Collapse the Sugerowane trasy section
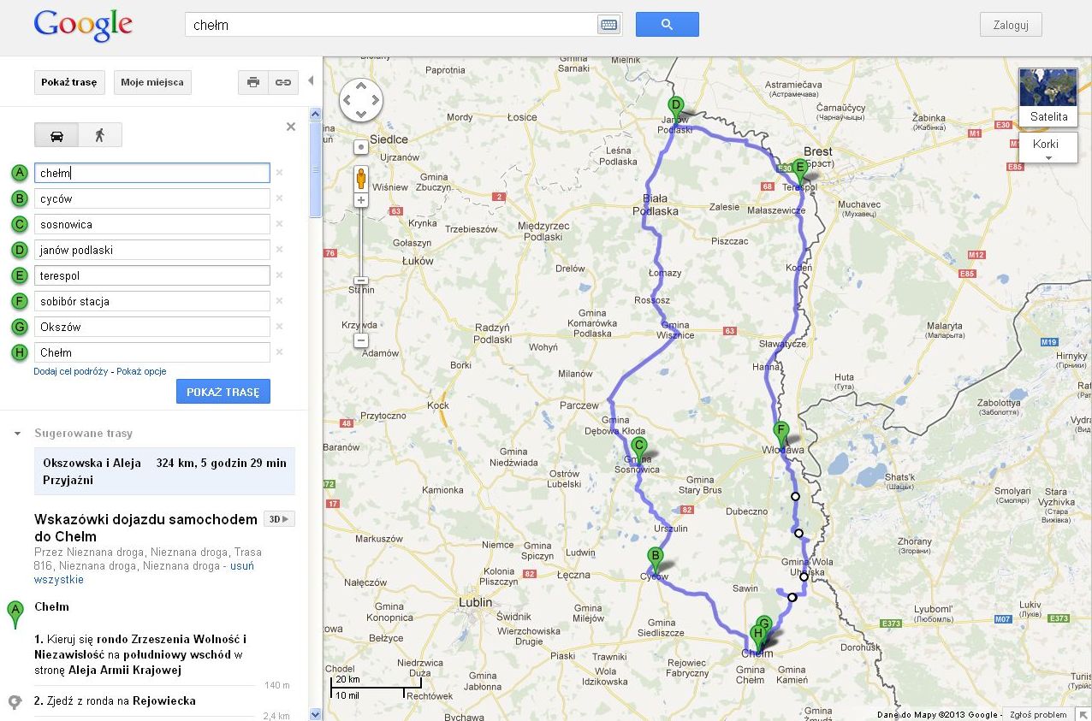Screen dimensions: 1092x721 (x=17, y=434)
